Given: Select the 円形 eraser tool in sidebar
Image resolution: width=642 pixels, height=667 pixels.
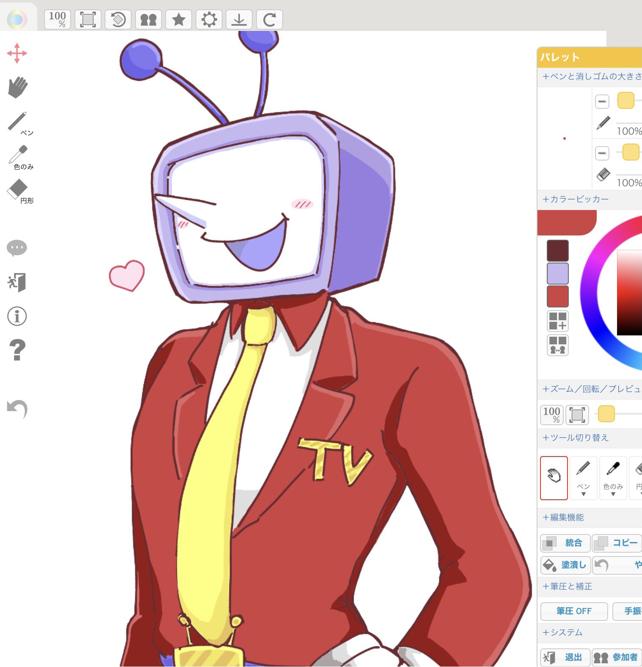Looking at the screenshot, I should [19, 191].
